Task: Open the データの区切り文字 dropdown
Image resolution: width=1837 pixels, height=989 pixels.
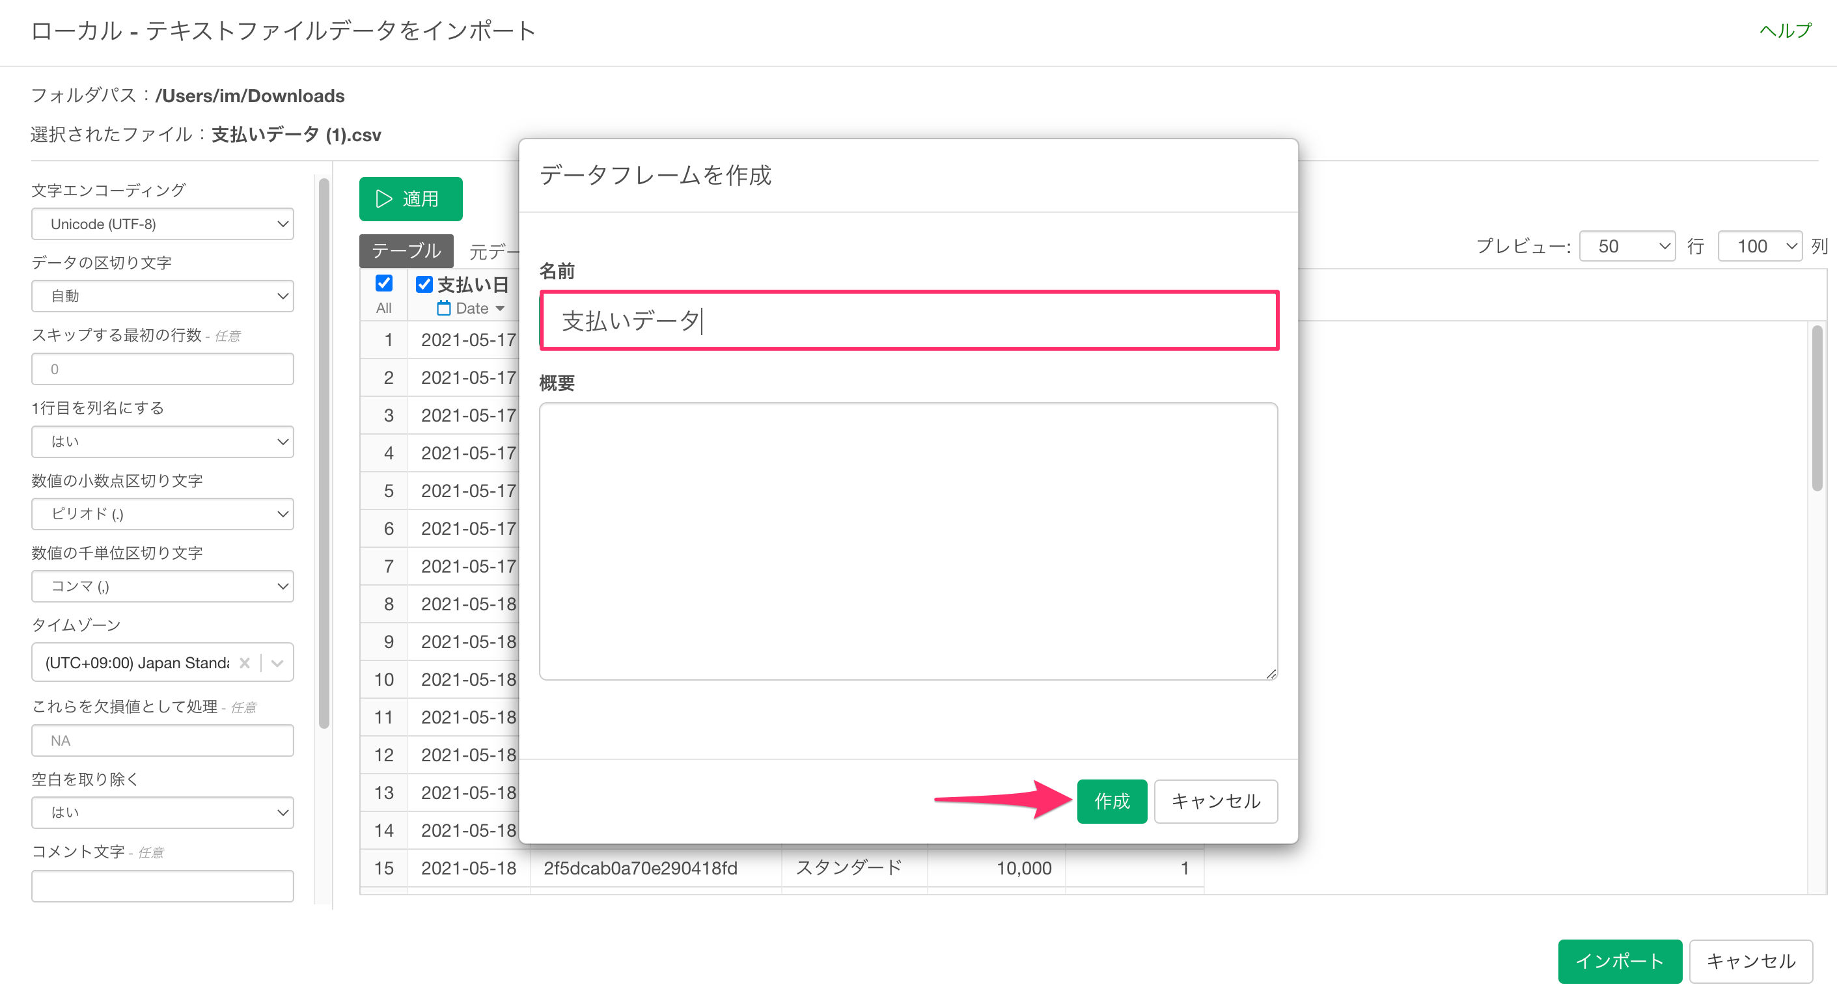Action: click(x=163, y=296)
